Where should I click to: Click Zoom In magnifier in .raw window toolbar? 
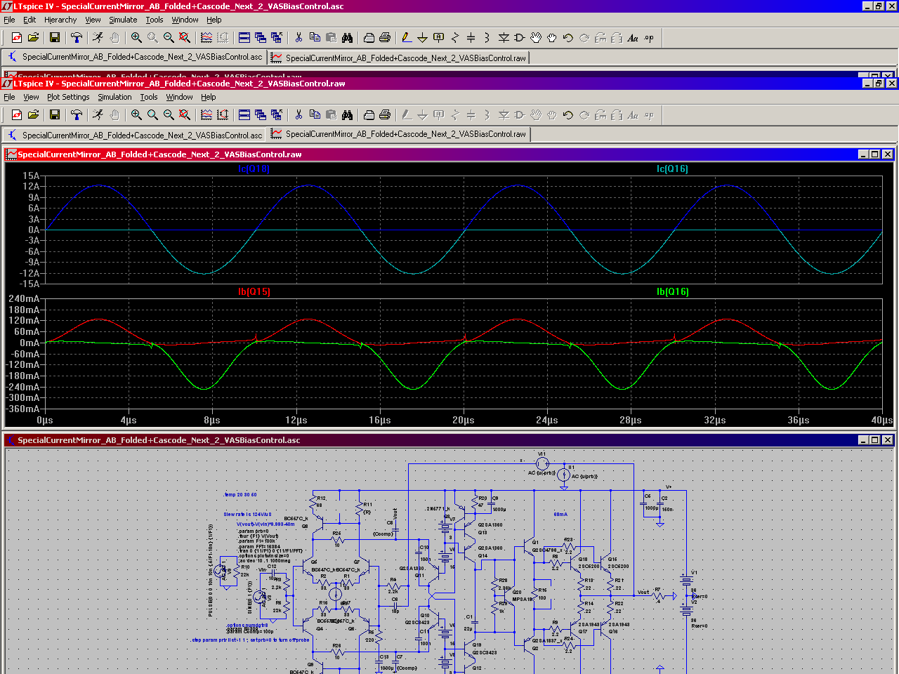136,114
